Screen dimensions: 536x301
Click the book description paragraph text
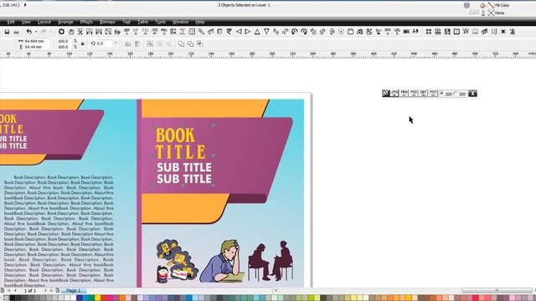coord(59,231)
